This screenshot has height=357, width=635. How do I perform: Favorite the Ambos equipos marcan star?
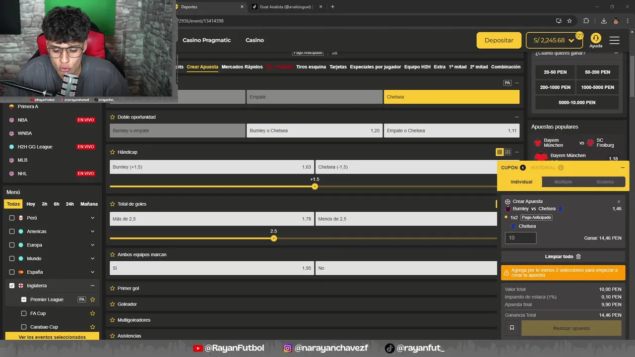pyautogui.click(x=113, y=254)
